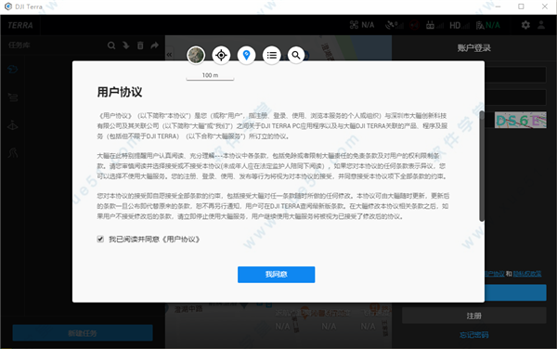Collapse the task library panel with « chevron

coord(169,55)
